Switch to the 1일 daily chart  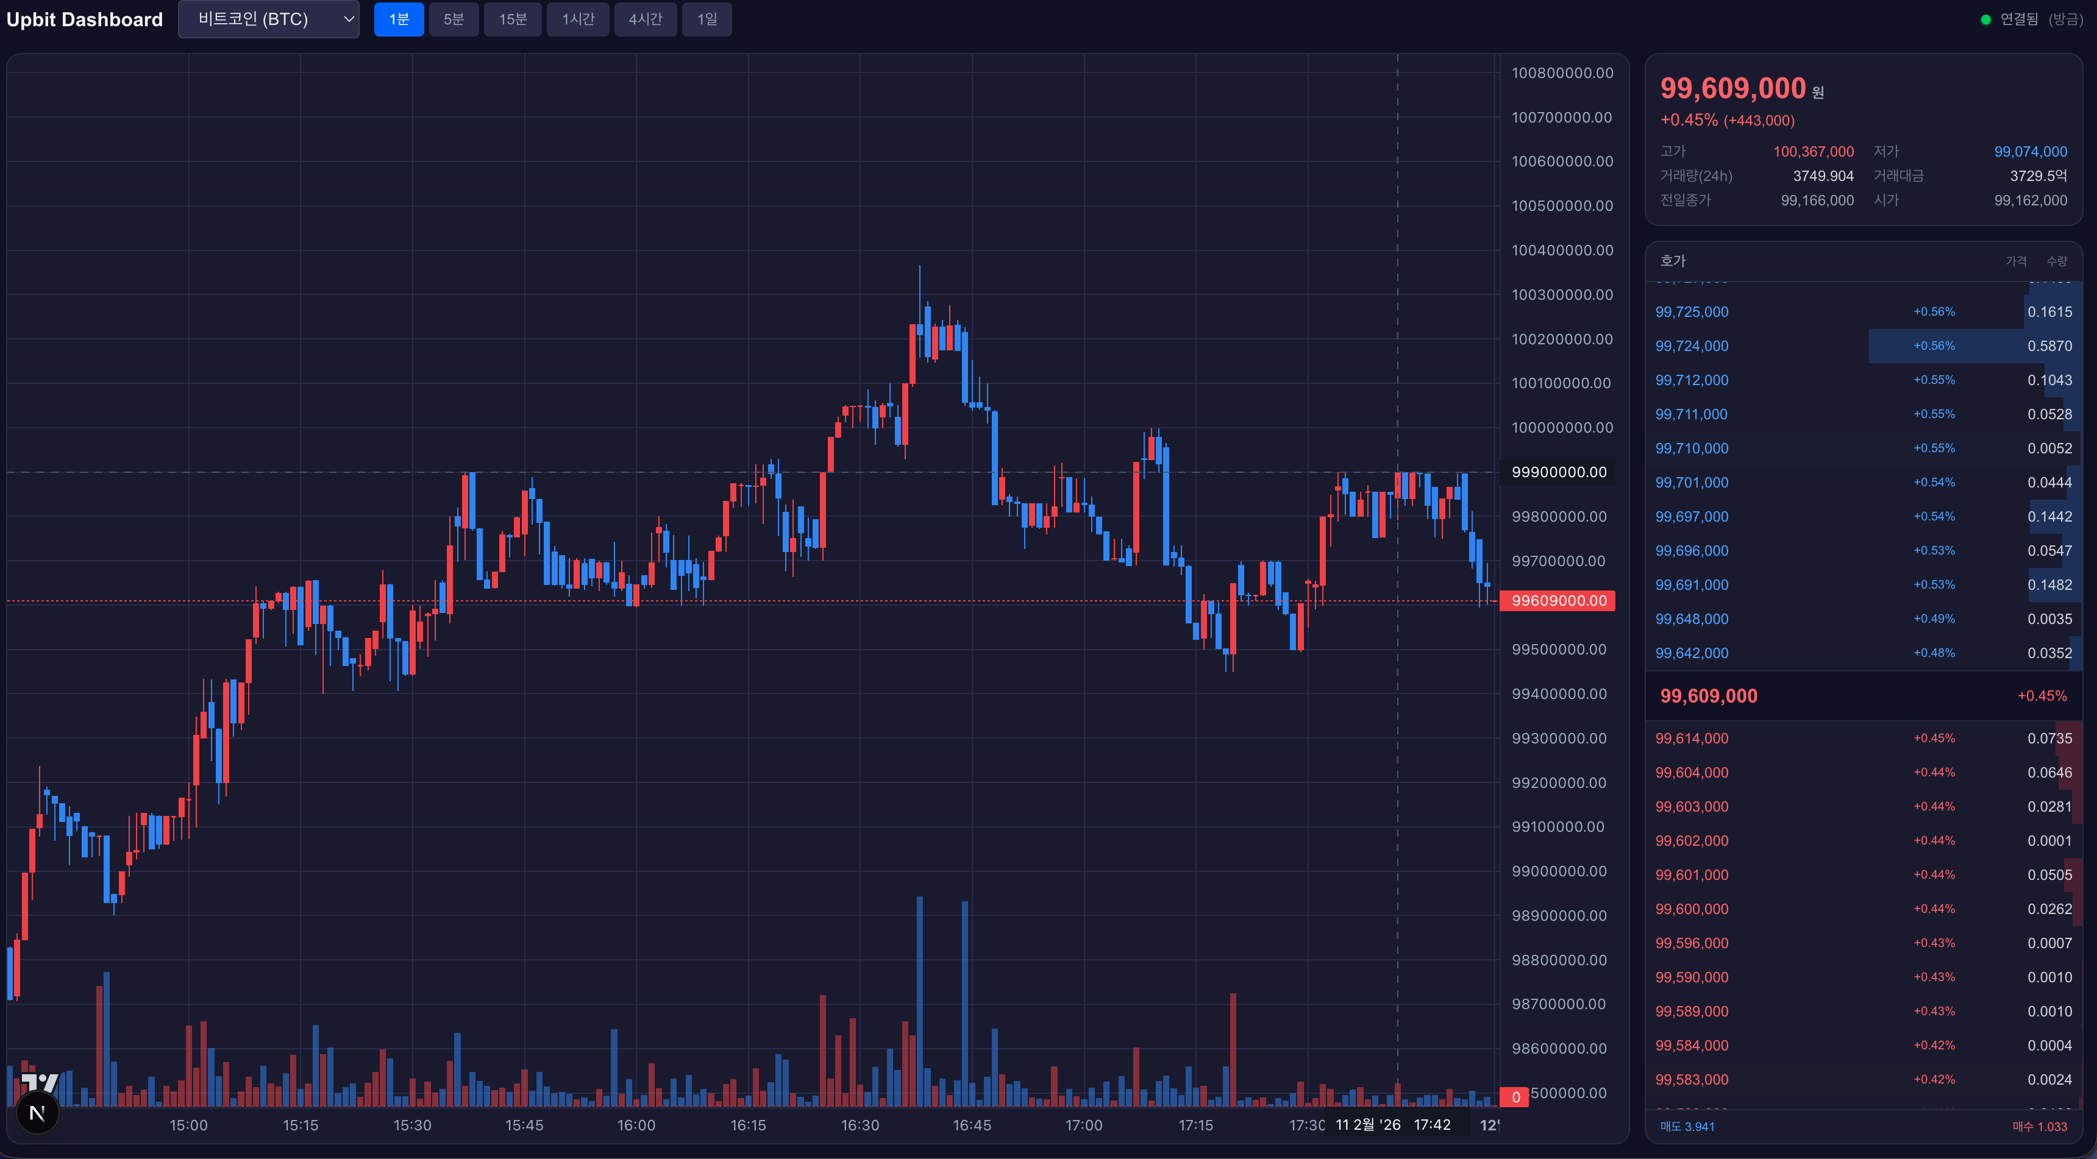707,19
